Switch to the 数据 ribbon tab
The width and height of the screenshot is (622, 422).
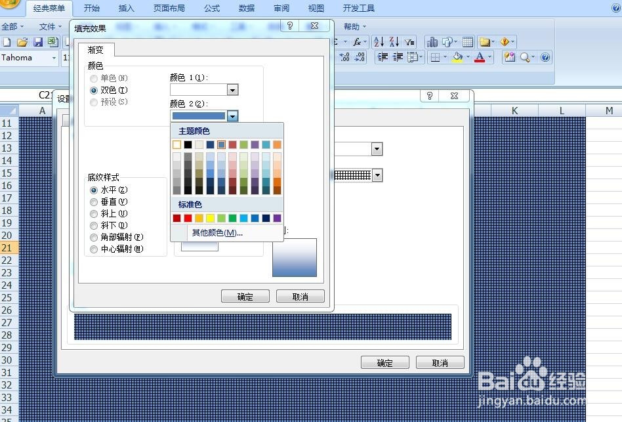coord(246,8)
